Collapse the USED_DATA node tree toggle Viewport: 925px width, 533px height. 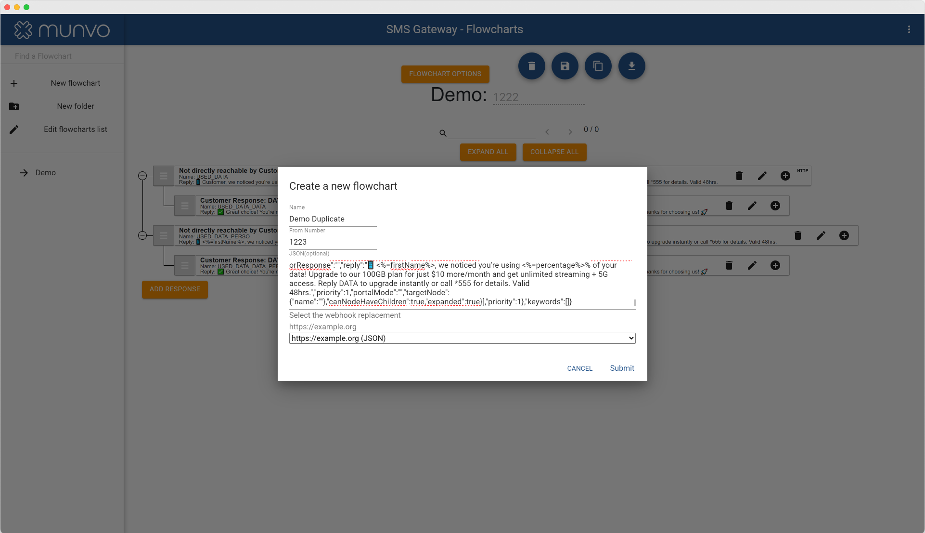[142, 176]
